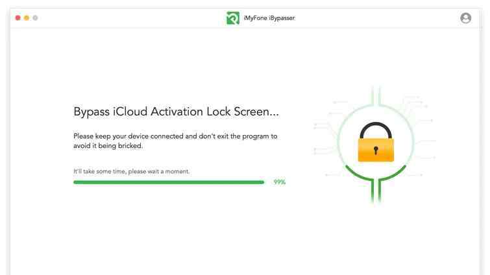
Task: Click the "It'll take some time" message
Action: (x=131, y=171)
